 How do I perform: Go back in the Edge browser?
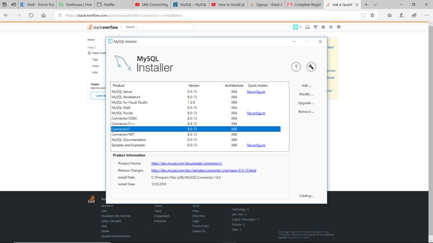click(x=6, y=16)
